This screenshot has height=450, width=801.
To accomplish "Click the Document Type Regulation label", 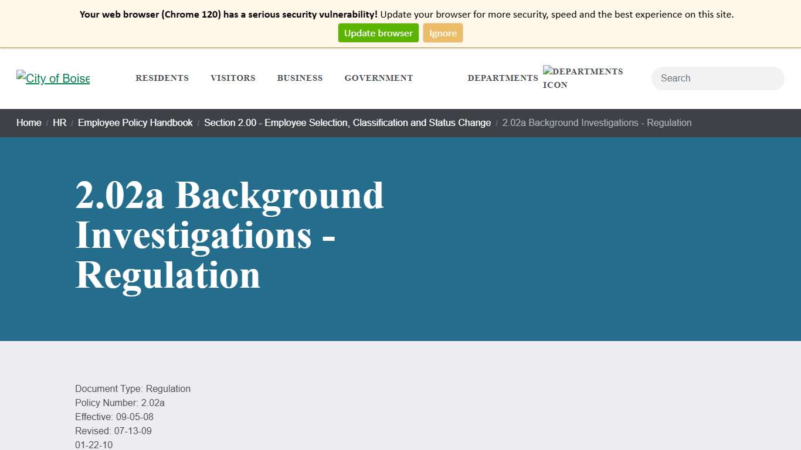I will coord(133,388).
